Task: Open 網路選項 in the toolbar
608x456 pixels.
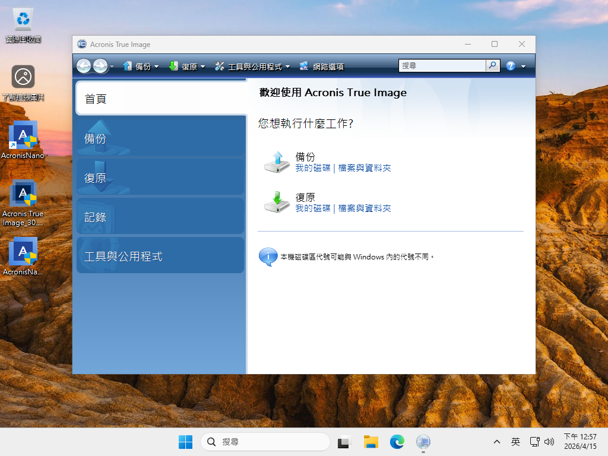Action: (322, 66)
